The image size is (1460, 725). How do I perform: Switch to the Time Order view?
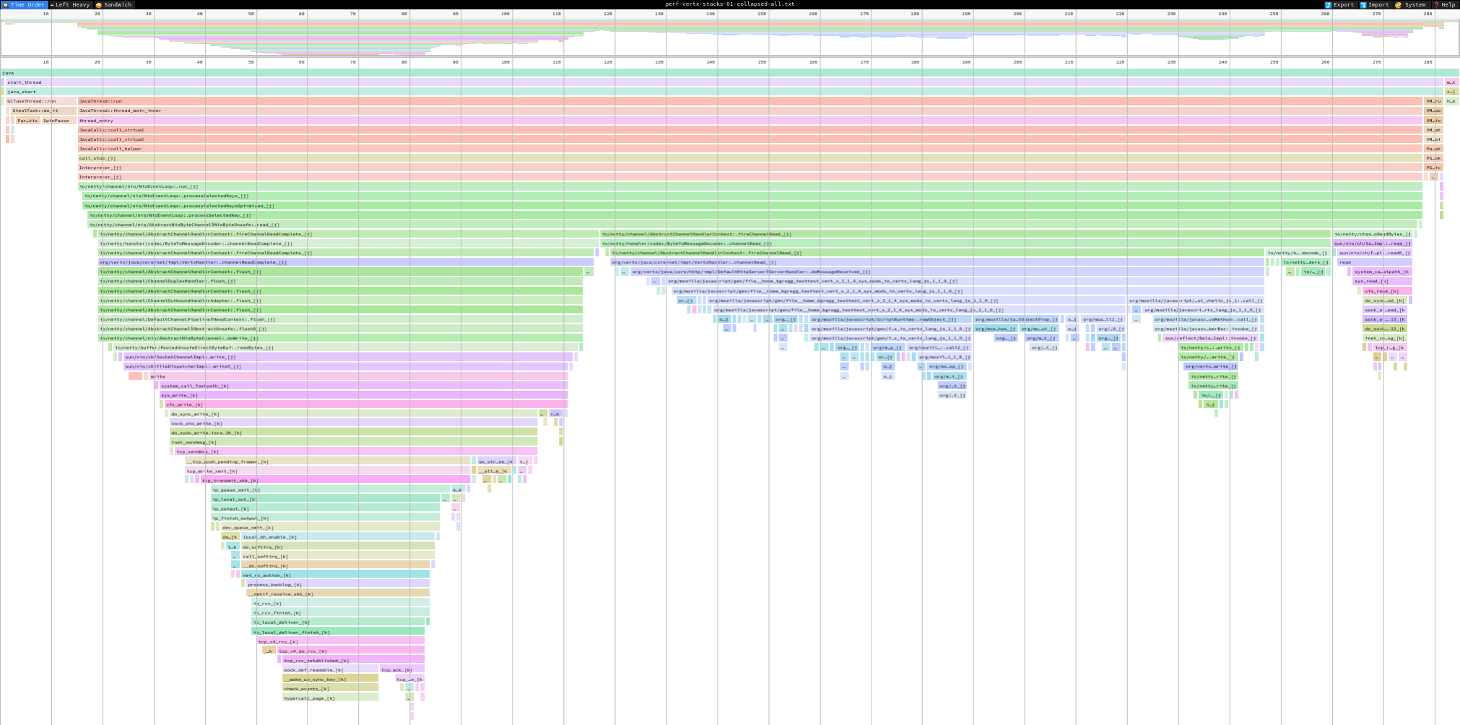[25, 4]
